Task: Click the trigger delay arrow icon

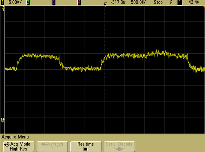Action: click(105, 3)
